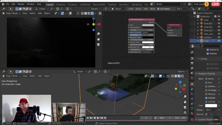Hide Area.001 light in outliner
The image size is (222, 125).
pos(219,23)
